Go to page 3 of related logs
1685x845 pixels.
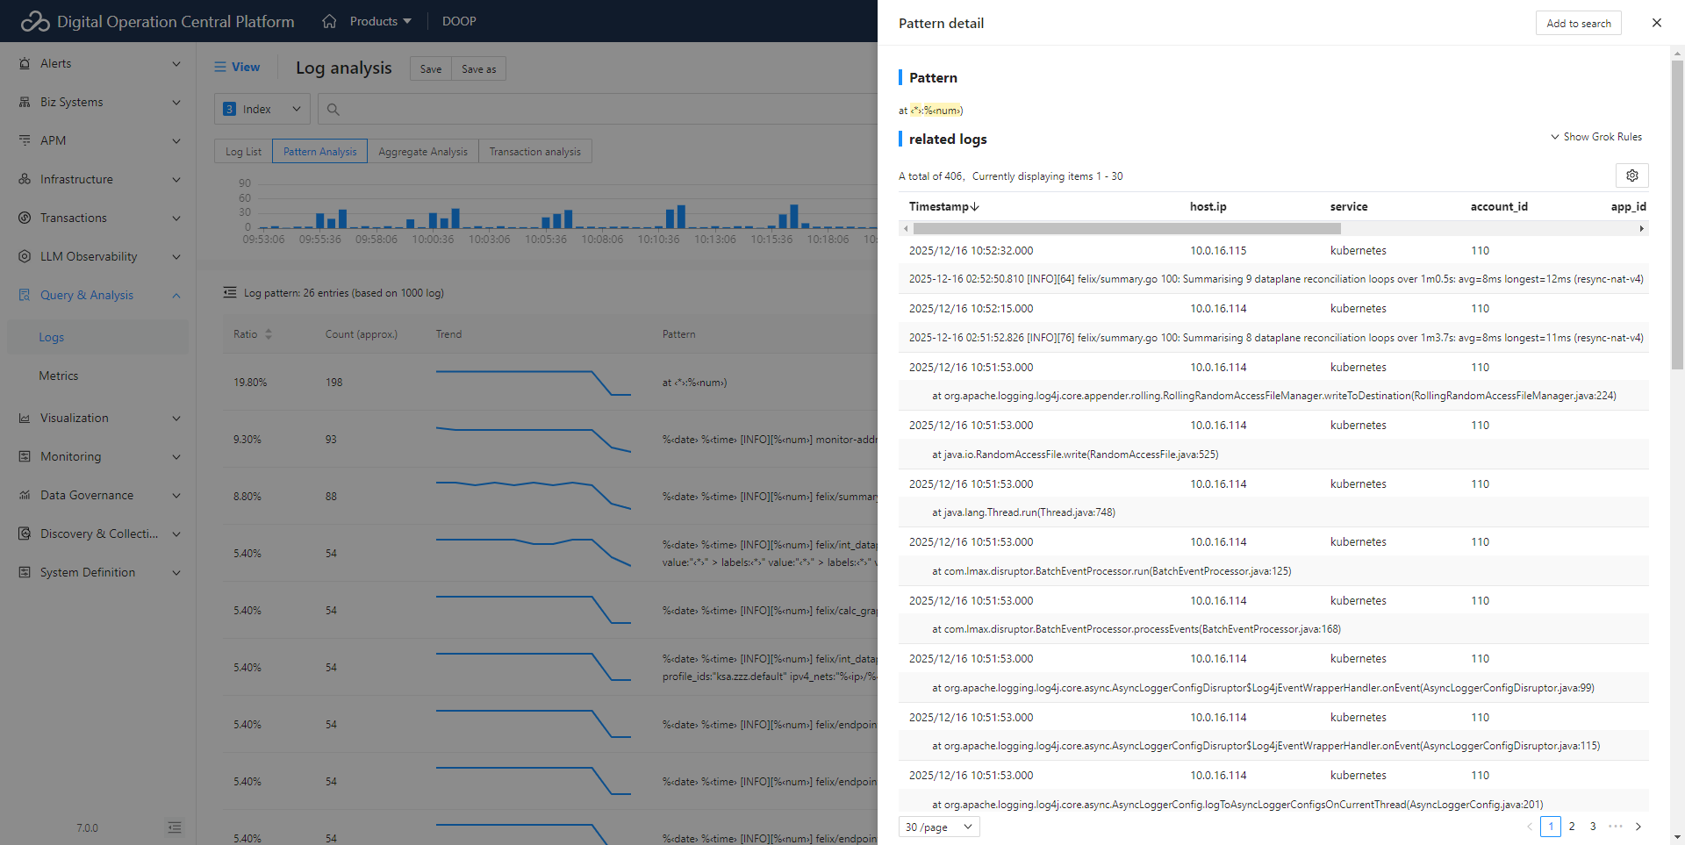point(1593,826)
